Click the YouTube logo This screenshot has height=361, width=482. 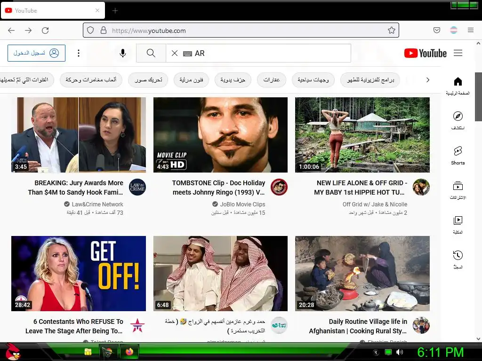point(426,53)
